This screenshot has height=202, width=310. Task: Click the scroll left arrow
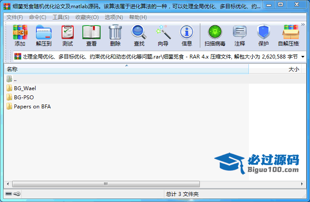8,184
